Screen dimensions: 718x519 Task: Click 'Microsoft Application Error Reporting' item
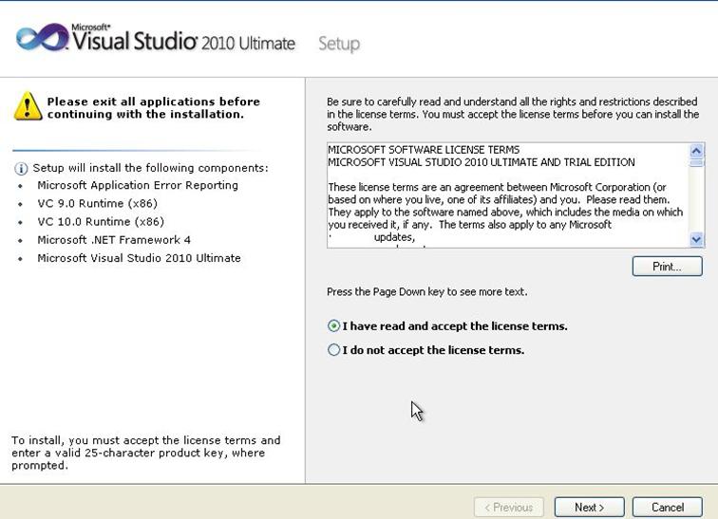pyautogui.click(x=138, y=185)
